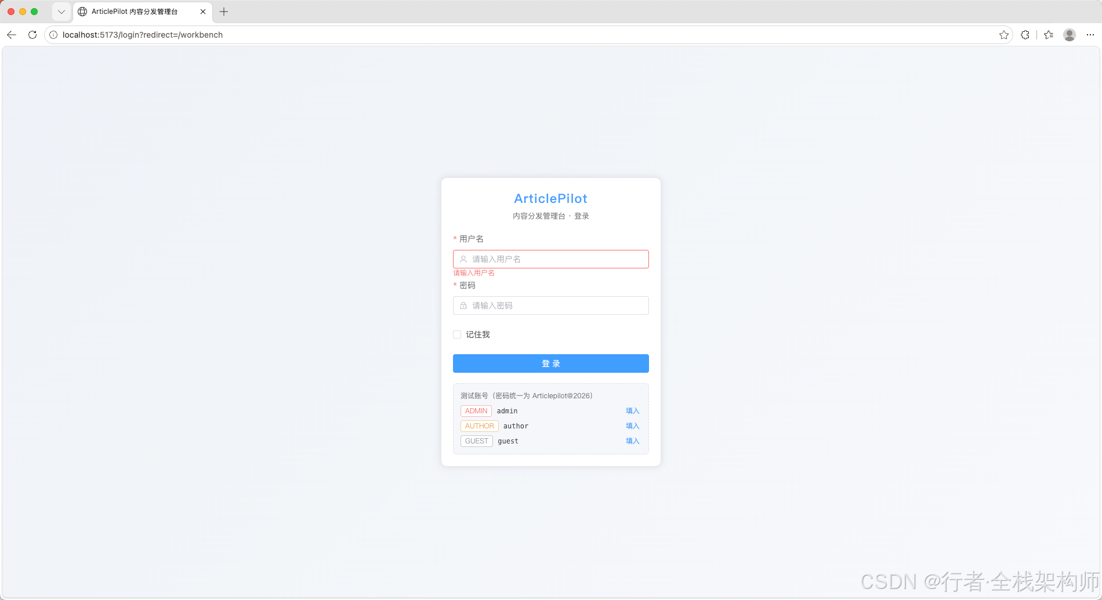
Task: Open a new browser tab
Action: [224, 12]
